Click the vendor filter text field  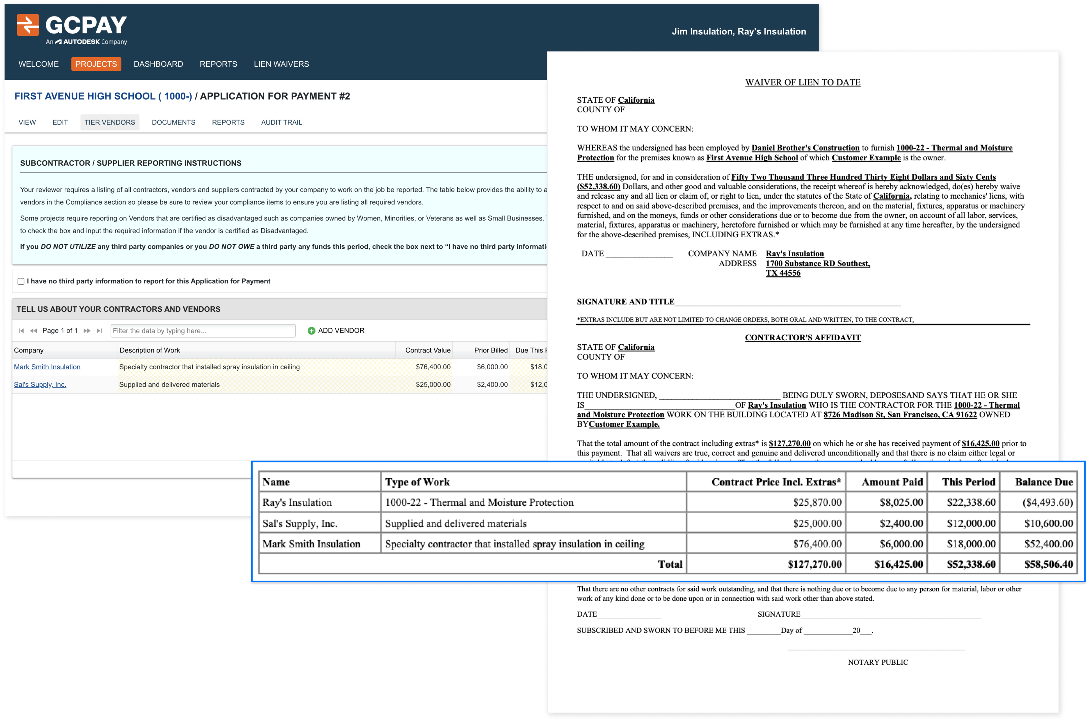(203, 331)
